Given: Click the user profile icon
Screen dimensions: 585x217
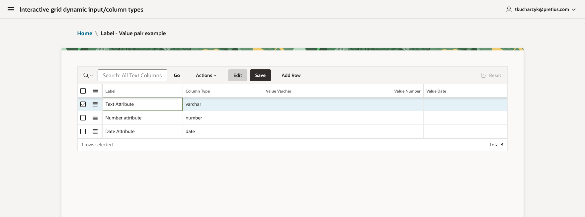Looking at the screenshot, I should 509,9.
